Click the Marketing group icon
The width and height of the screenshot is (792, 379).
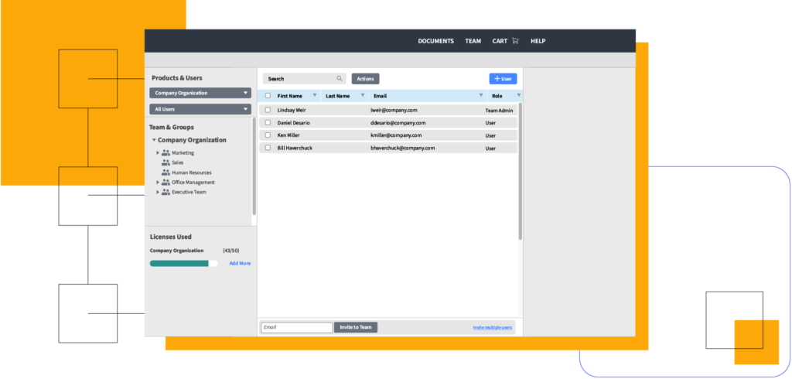point(166,153)
